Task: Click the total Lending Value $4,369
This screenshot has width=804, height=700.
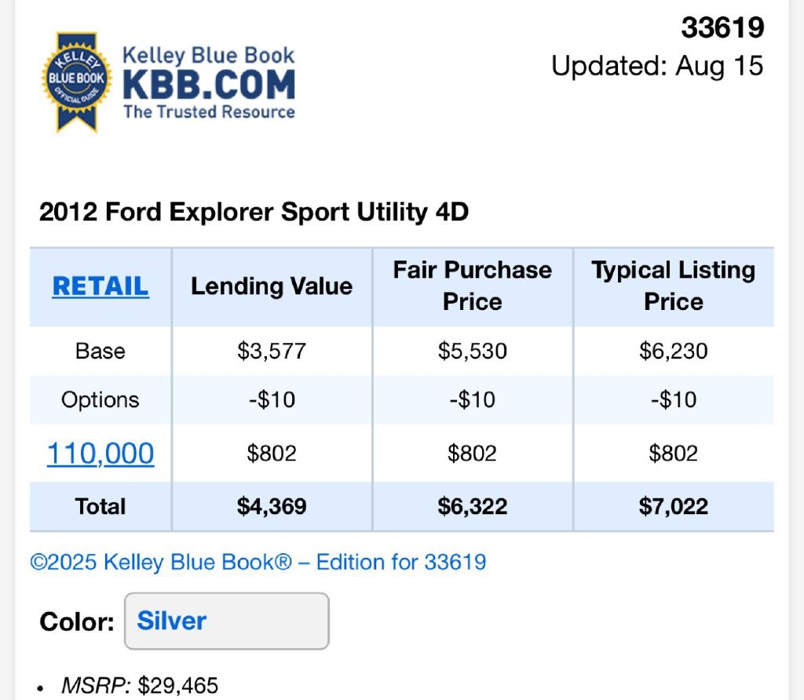Action: (x=272, y=506)
